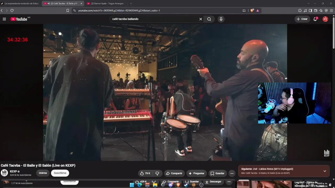Start voice search with the microphone
This screenshot has height=188, width=335.
tap(221, 19)
